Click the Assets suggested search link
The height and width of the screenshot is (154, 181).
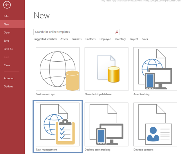point(64,39)
